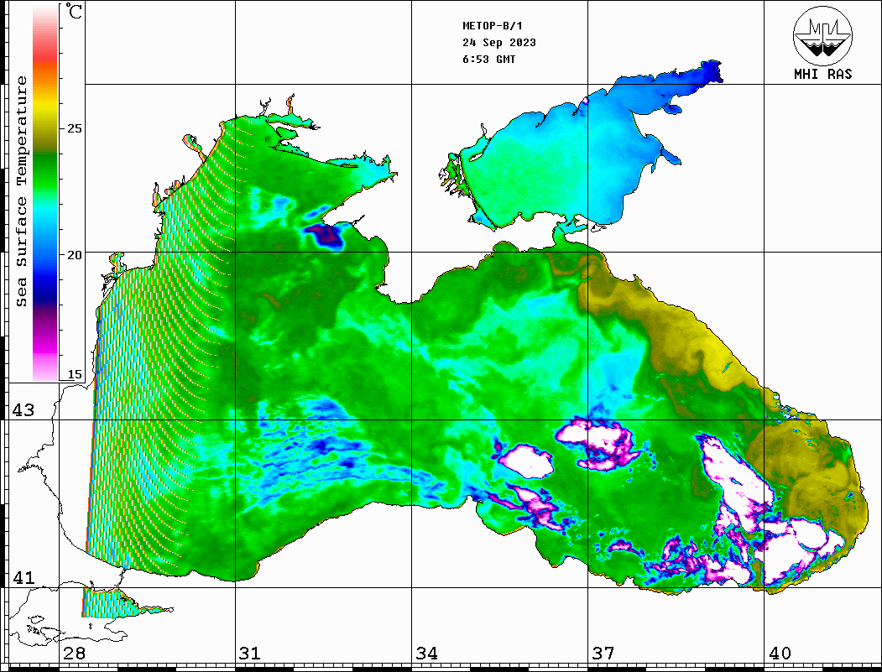Click the magenta section of the colorbar
The width and height of the screenshot is (882, 672).
45,346
